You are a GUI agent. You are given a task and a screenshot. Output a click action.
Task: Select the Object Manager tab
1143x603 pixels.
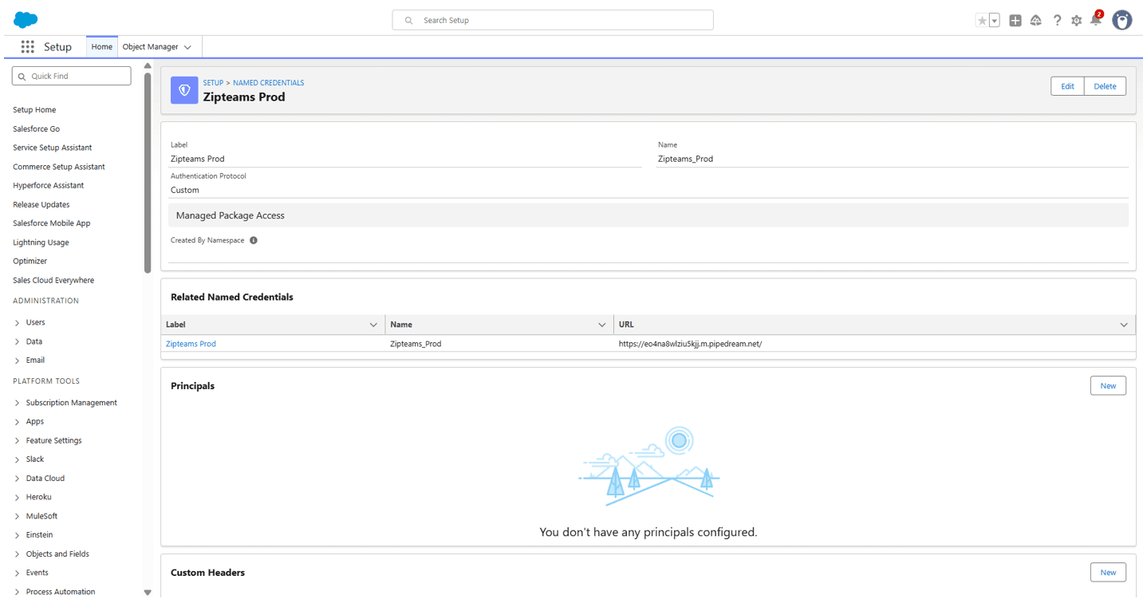[150, 47]
